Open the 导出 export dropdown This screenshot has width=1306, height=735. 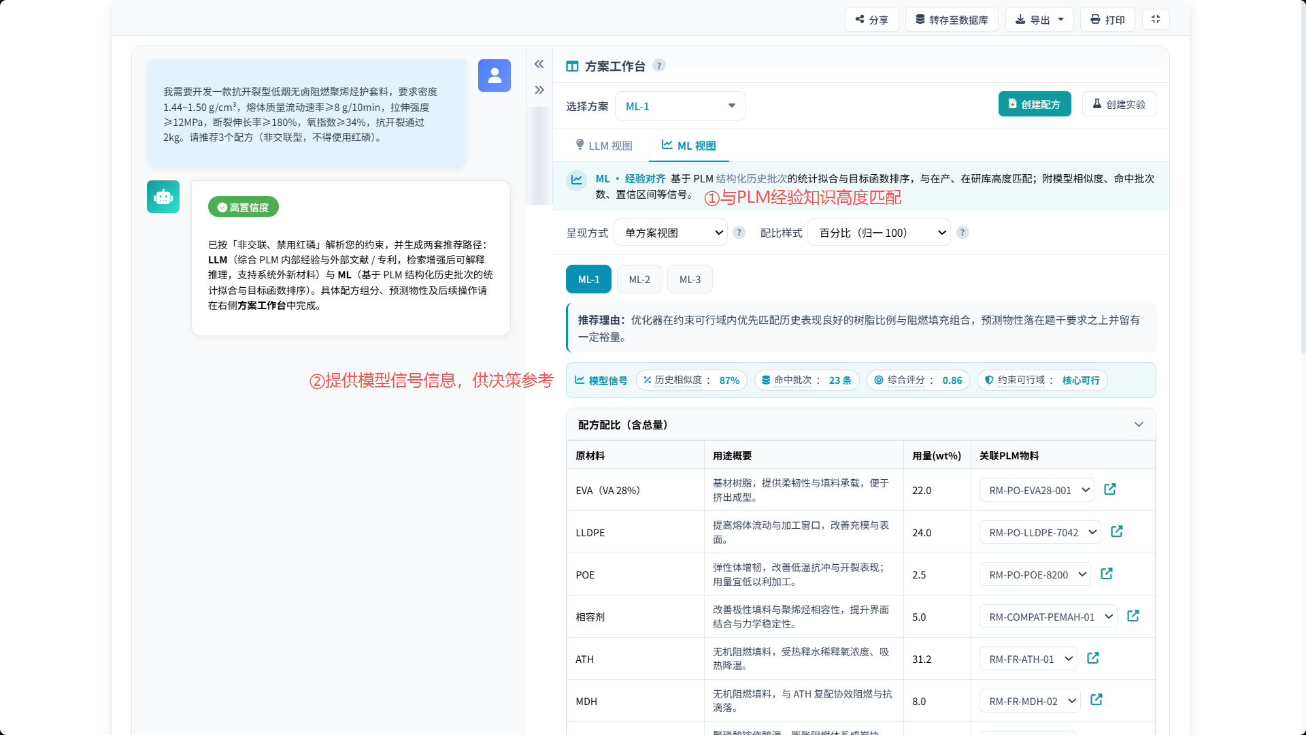pos(1039,20)
